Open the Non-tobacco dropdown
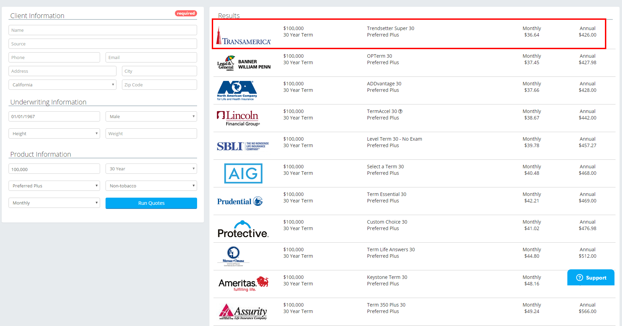Screen dimensions: 622x326 coord(151,186)
